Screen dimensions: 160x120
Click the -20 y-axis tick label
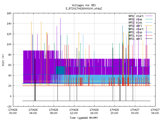click(9, 106)
